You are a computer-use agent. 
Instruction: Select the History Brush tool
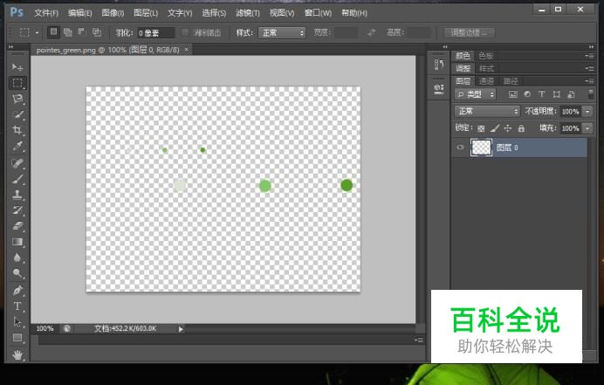pos(17,210)
